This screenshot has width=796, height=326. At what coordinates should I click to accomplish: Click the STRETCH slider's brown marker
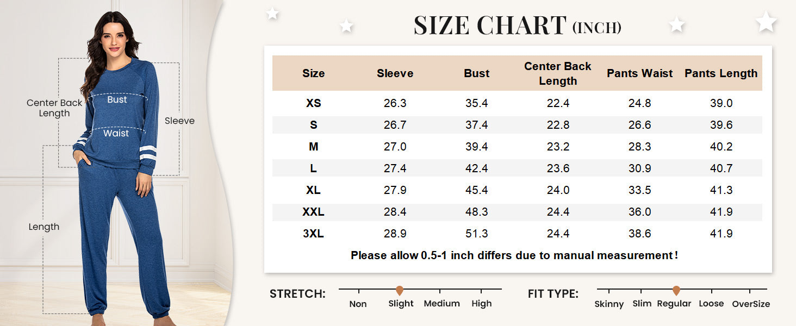400,291
